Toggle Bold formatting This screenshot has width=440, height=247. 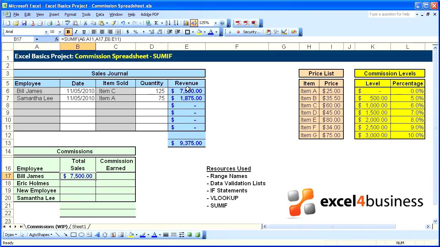coord(68,32)
